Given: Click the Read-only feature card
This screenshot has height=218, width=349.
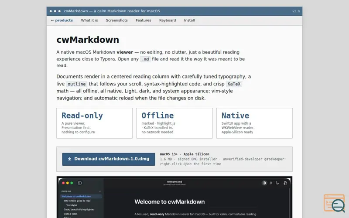Looking at the screenshot, I should click(94, 123).
